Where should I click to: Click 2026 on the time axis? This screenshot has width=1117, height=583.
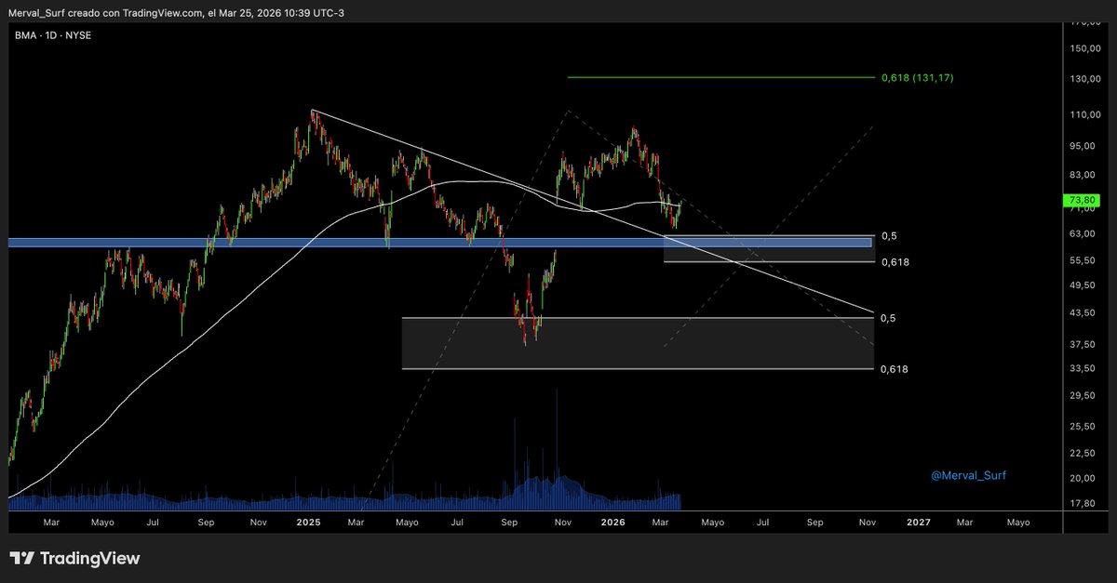(x=612, y=523)
